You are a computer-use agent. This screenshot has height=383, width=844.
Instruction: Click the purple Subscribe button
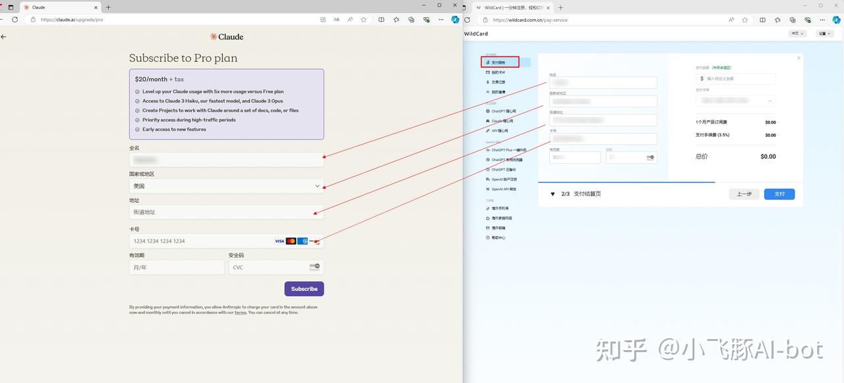[304, 289]
